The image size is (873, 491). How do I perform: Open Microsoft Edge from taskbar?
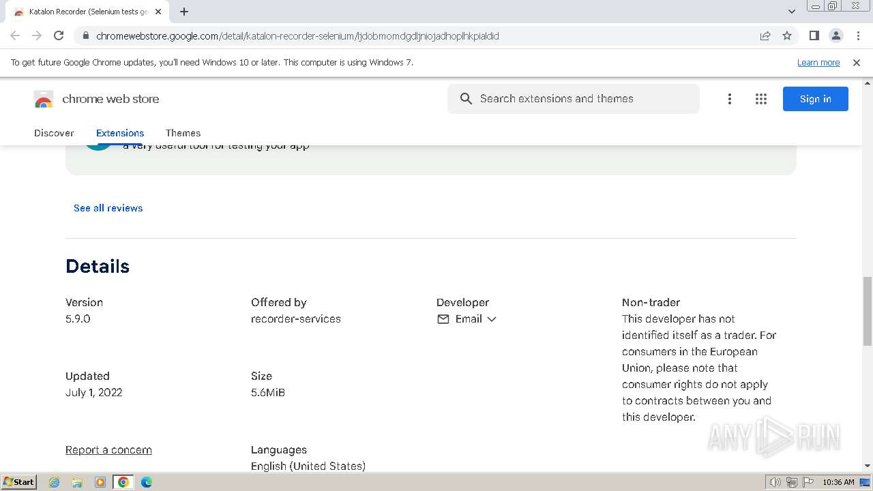pos(146,482)
